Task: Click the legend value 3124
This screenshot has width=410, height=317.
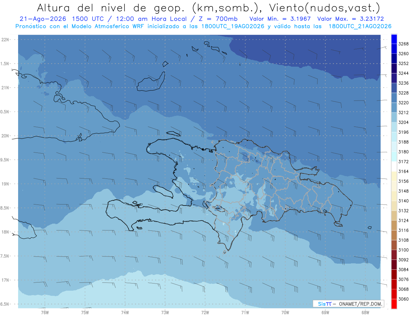Action: pos(404,220)
